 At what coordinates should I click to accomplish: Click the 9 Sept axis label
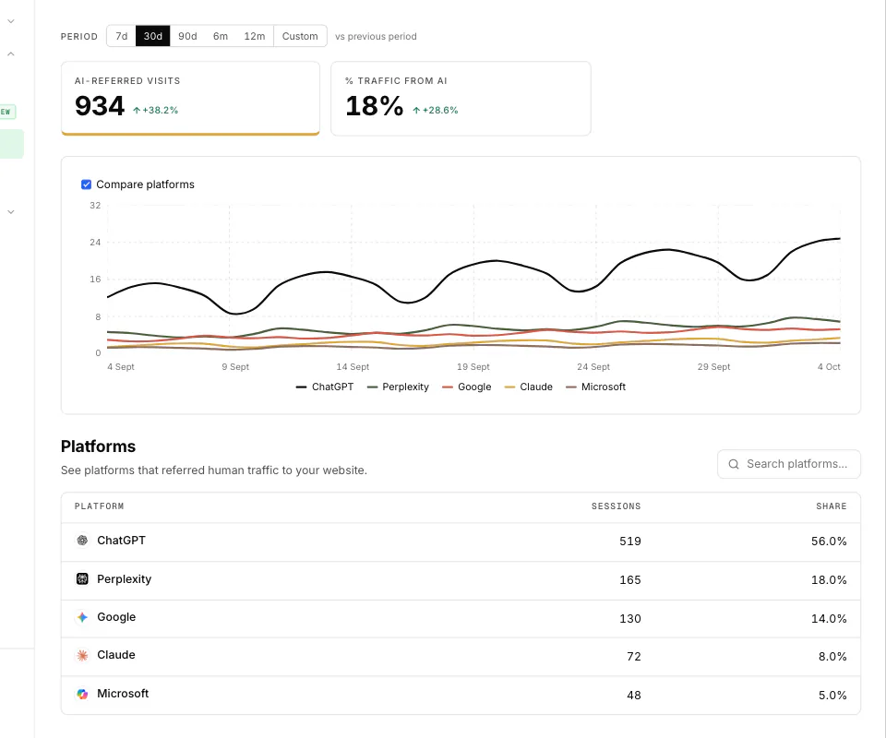(235, 367)
